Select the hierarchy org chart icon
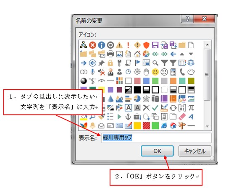 (x=84, y=45)
